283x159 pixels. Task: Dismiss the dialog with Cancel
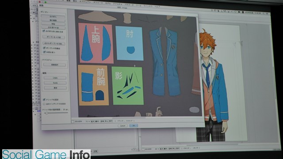click(x=122, y=125)
